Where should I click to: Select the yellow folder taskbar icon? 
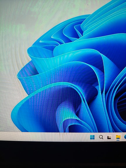(x=118, y=137)
